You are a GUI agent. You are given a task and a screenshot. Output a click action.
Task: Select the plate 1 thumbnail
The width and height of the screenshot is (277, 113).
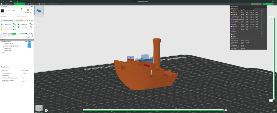point(39,11)
